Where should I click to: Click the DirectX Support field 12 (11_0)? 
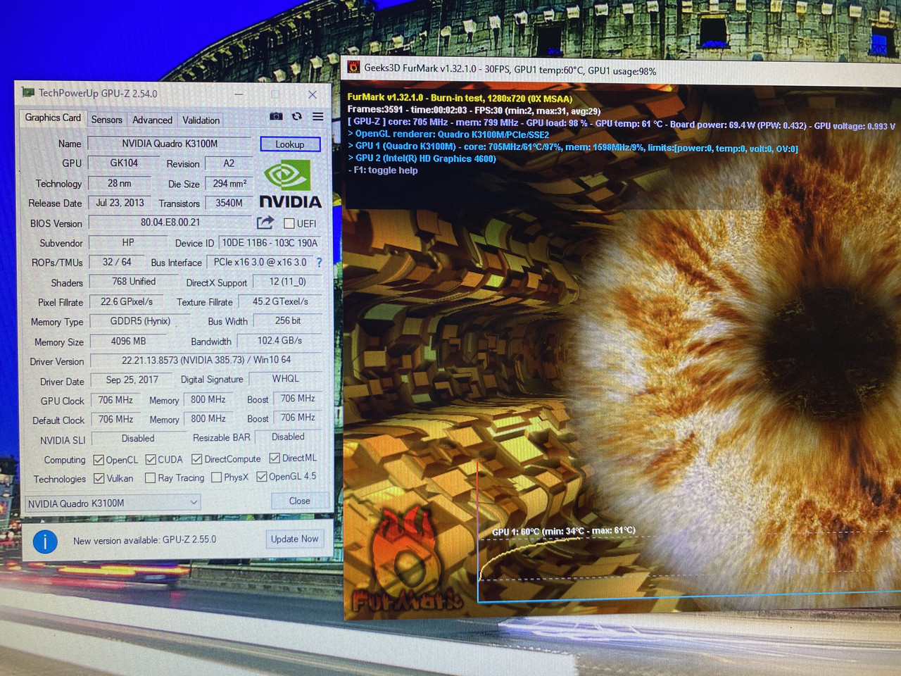[x=288, y=282]
